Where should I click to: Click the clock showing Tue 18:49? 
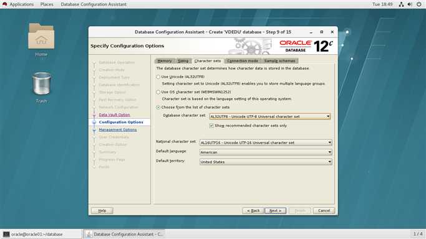pos(382,4)
